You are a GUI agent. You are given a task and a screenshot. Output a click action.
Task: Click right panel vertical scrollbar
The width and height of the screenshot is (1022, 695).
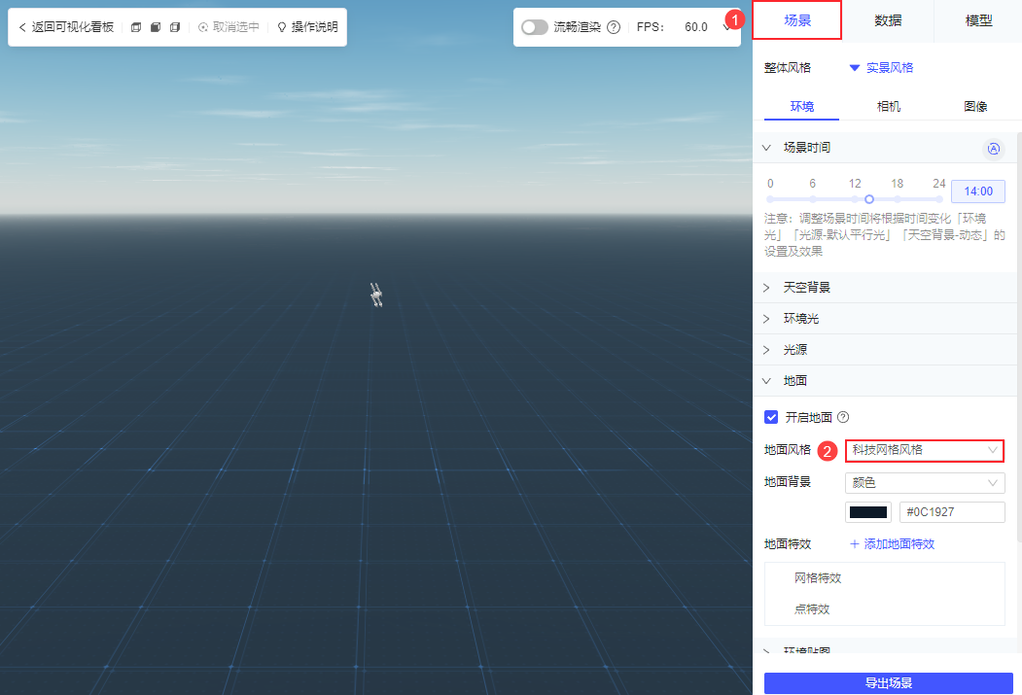click(x=1019, y=335)
